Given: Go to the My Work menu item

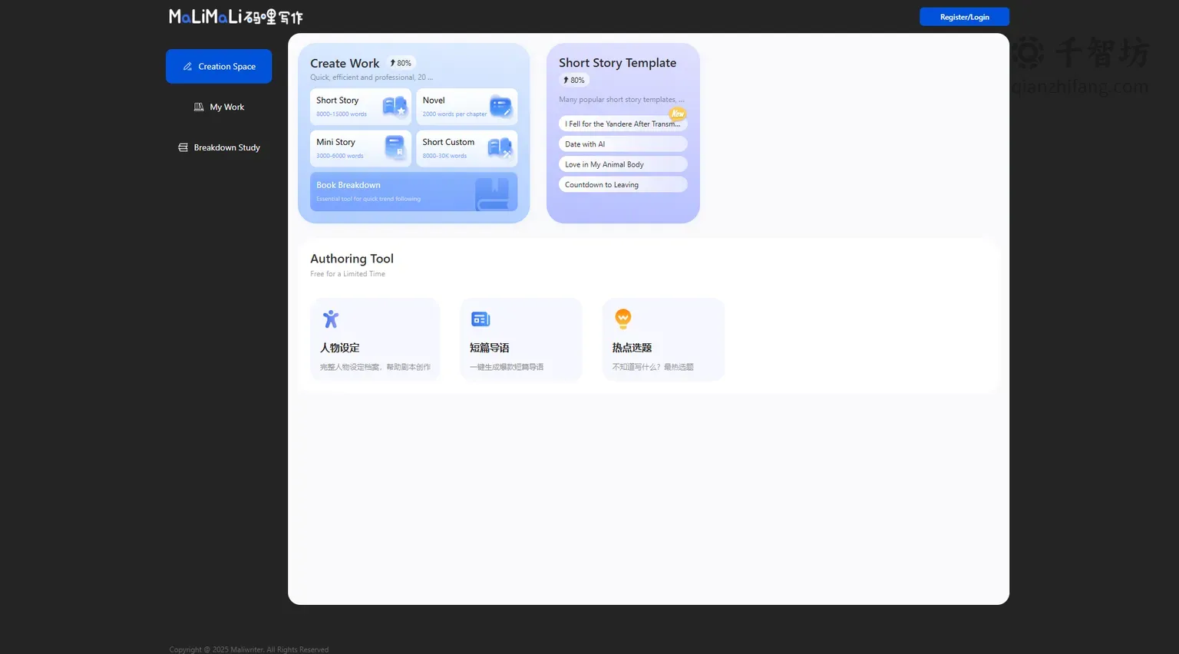Looking at the screenshot, I should click(219, 107).
